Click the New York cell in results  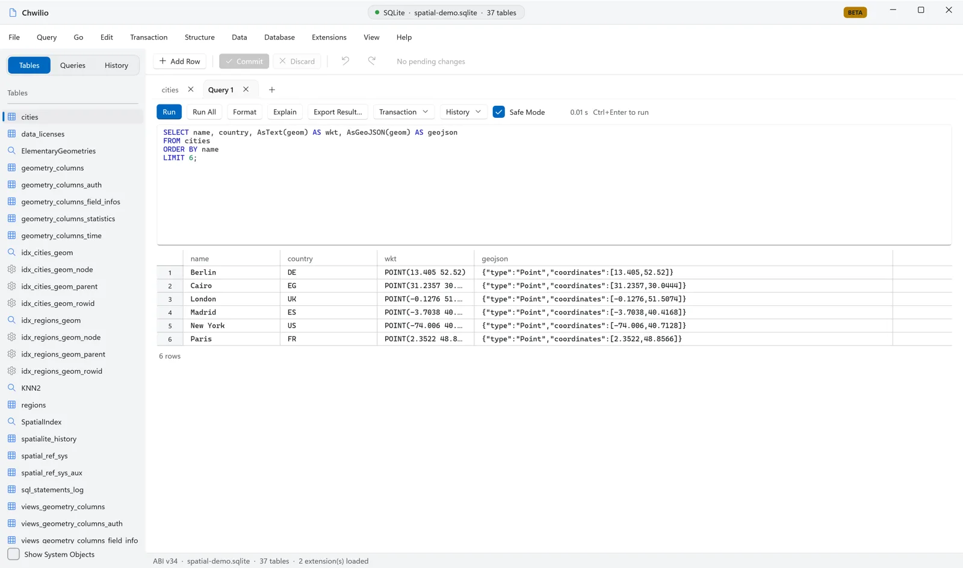[232, 326]
